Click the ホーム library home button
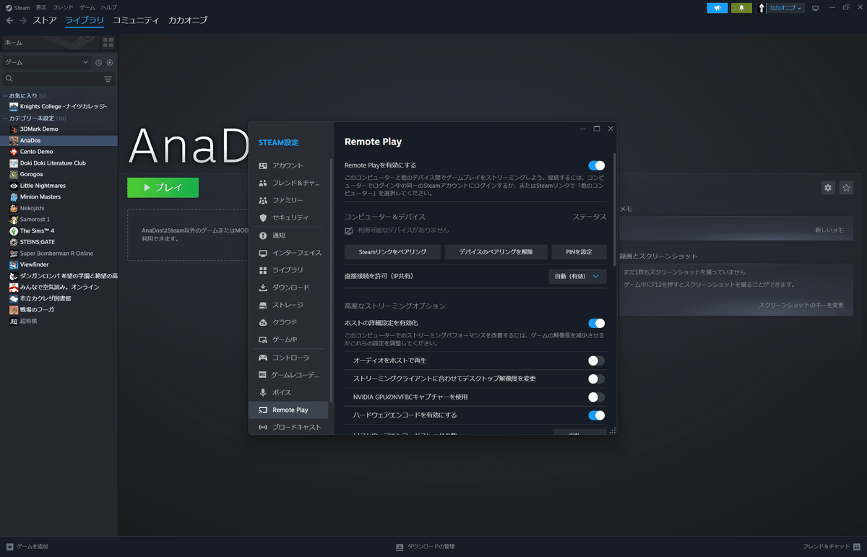The width and height of the screenshot is (867, 557). click(51, 43)
